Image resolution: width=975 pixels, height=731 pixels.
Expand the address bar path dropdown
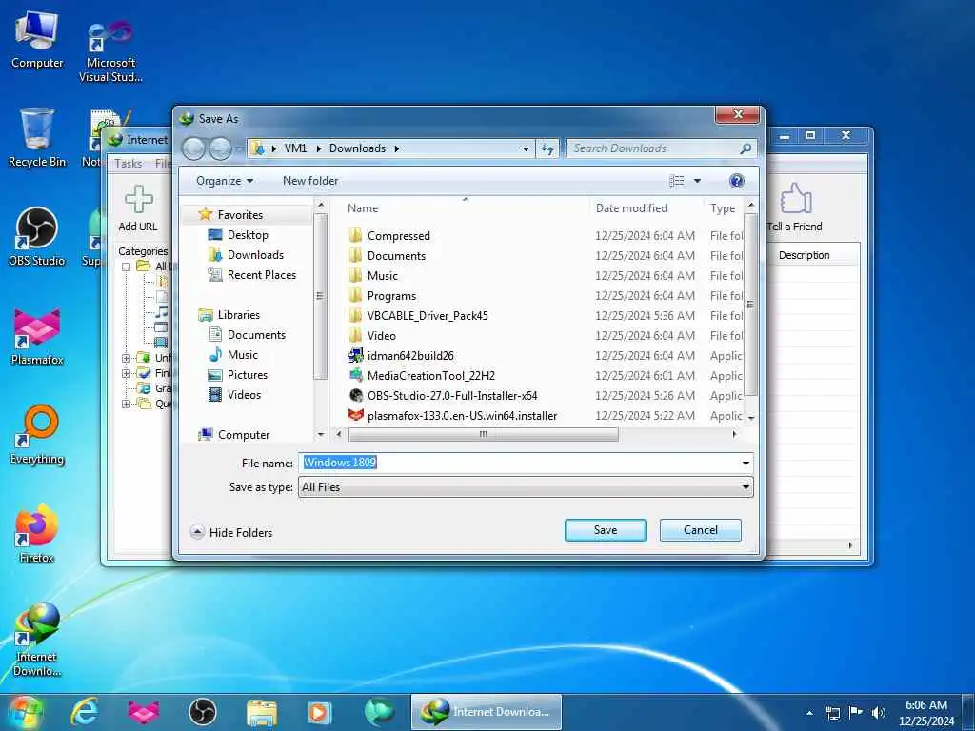coord(526,148)
